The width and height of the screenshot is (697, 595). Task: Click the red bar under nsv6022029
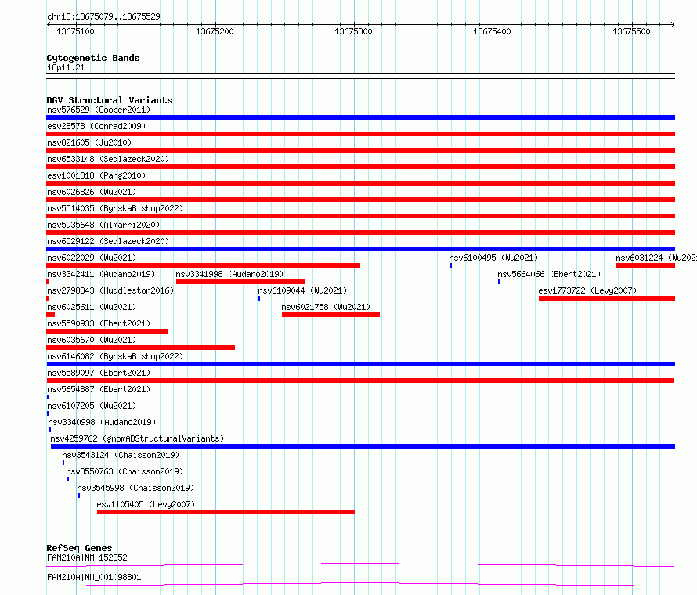click(203, 265)
